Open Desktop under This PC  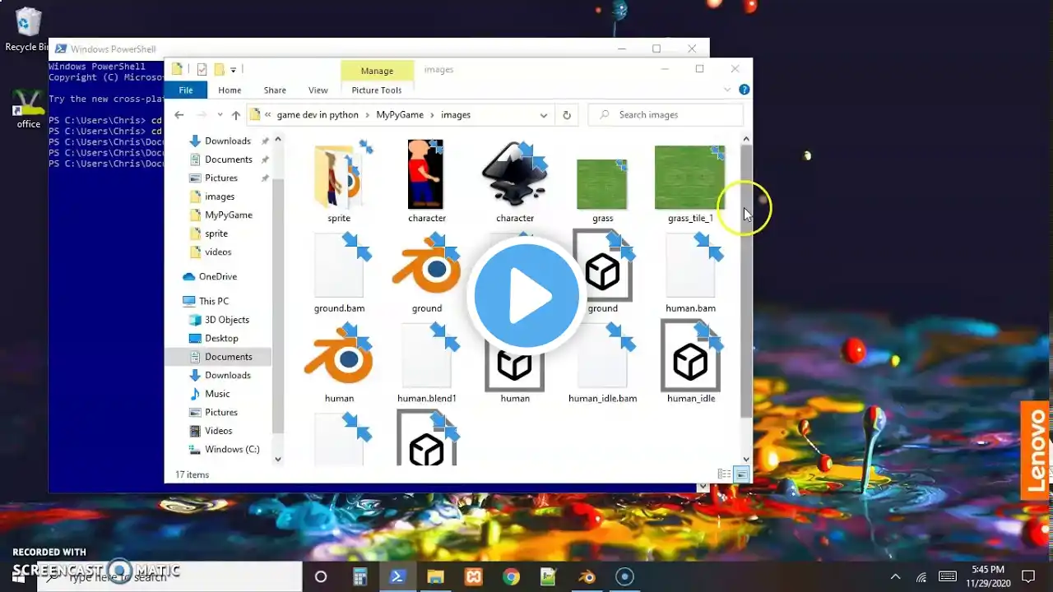point(221,338)
